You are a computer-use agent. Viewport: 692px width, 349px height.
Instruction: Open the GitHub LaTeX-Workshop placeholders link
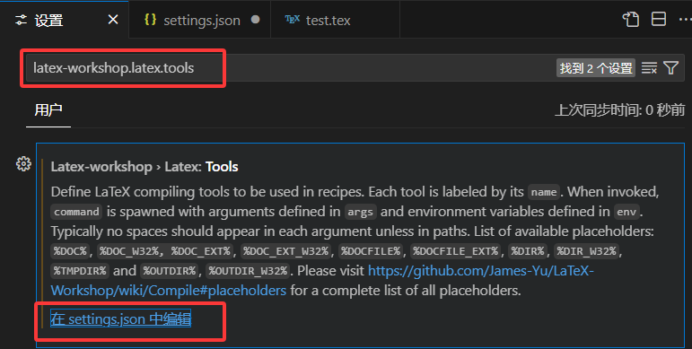coord(322,280)
